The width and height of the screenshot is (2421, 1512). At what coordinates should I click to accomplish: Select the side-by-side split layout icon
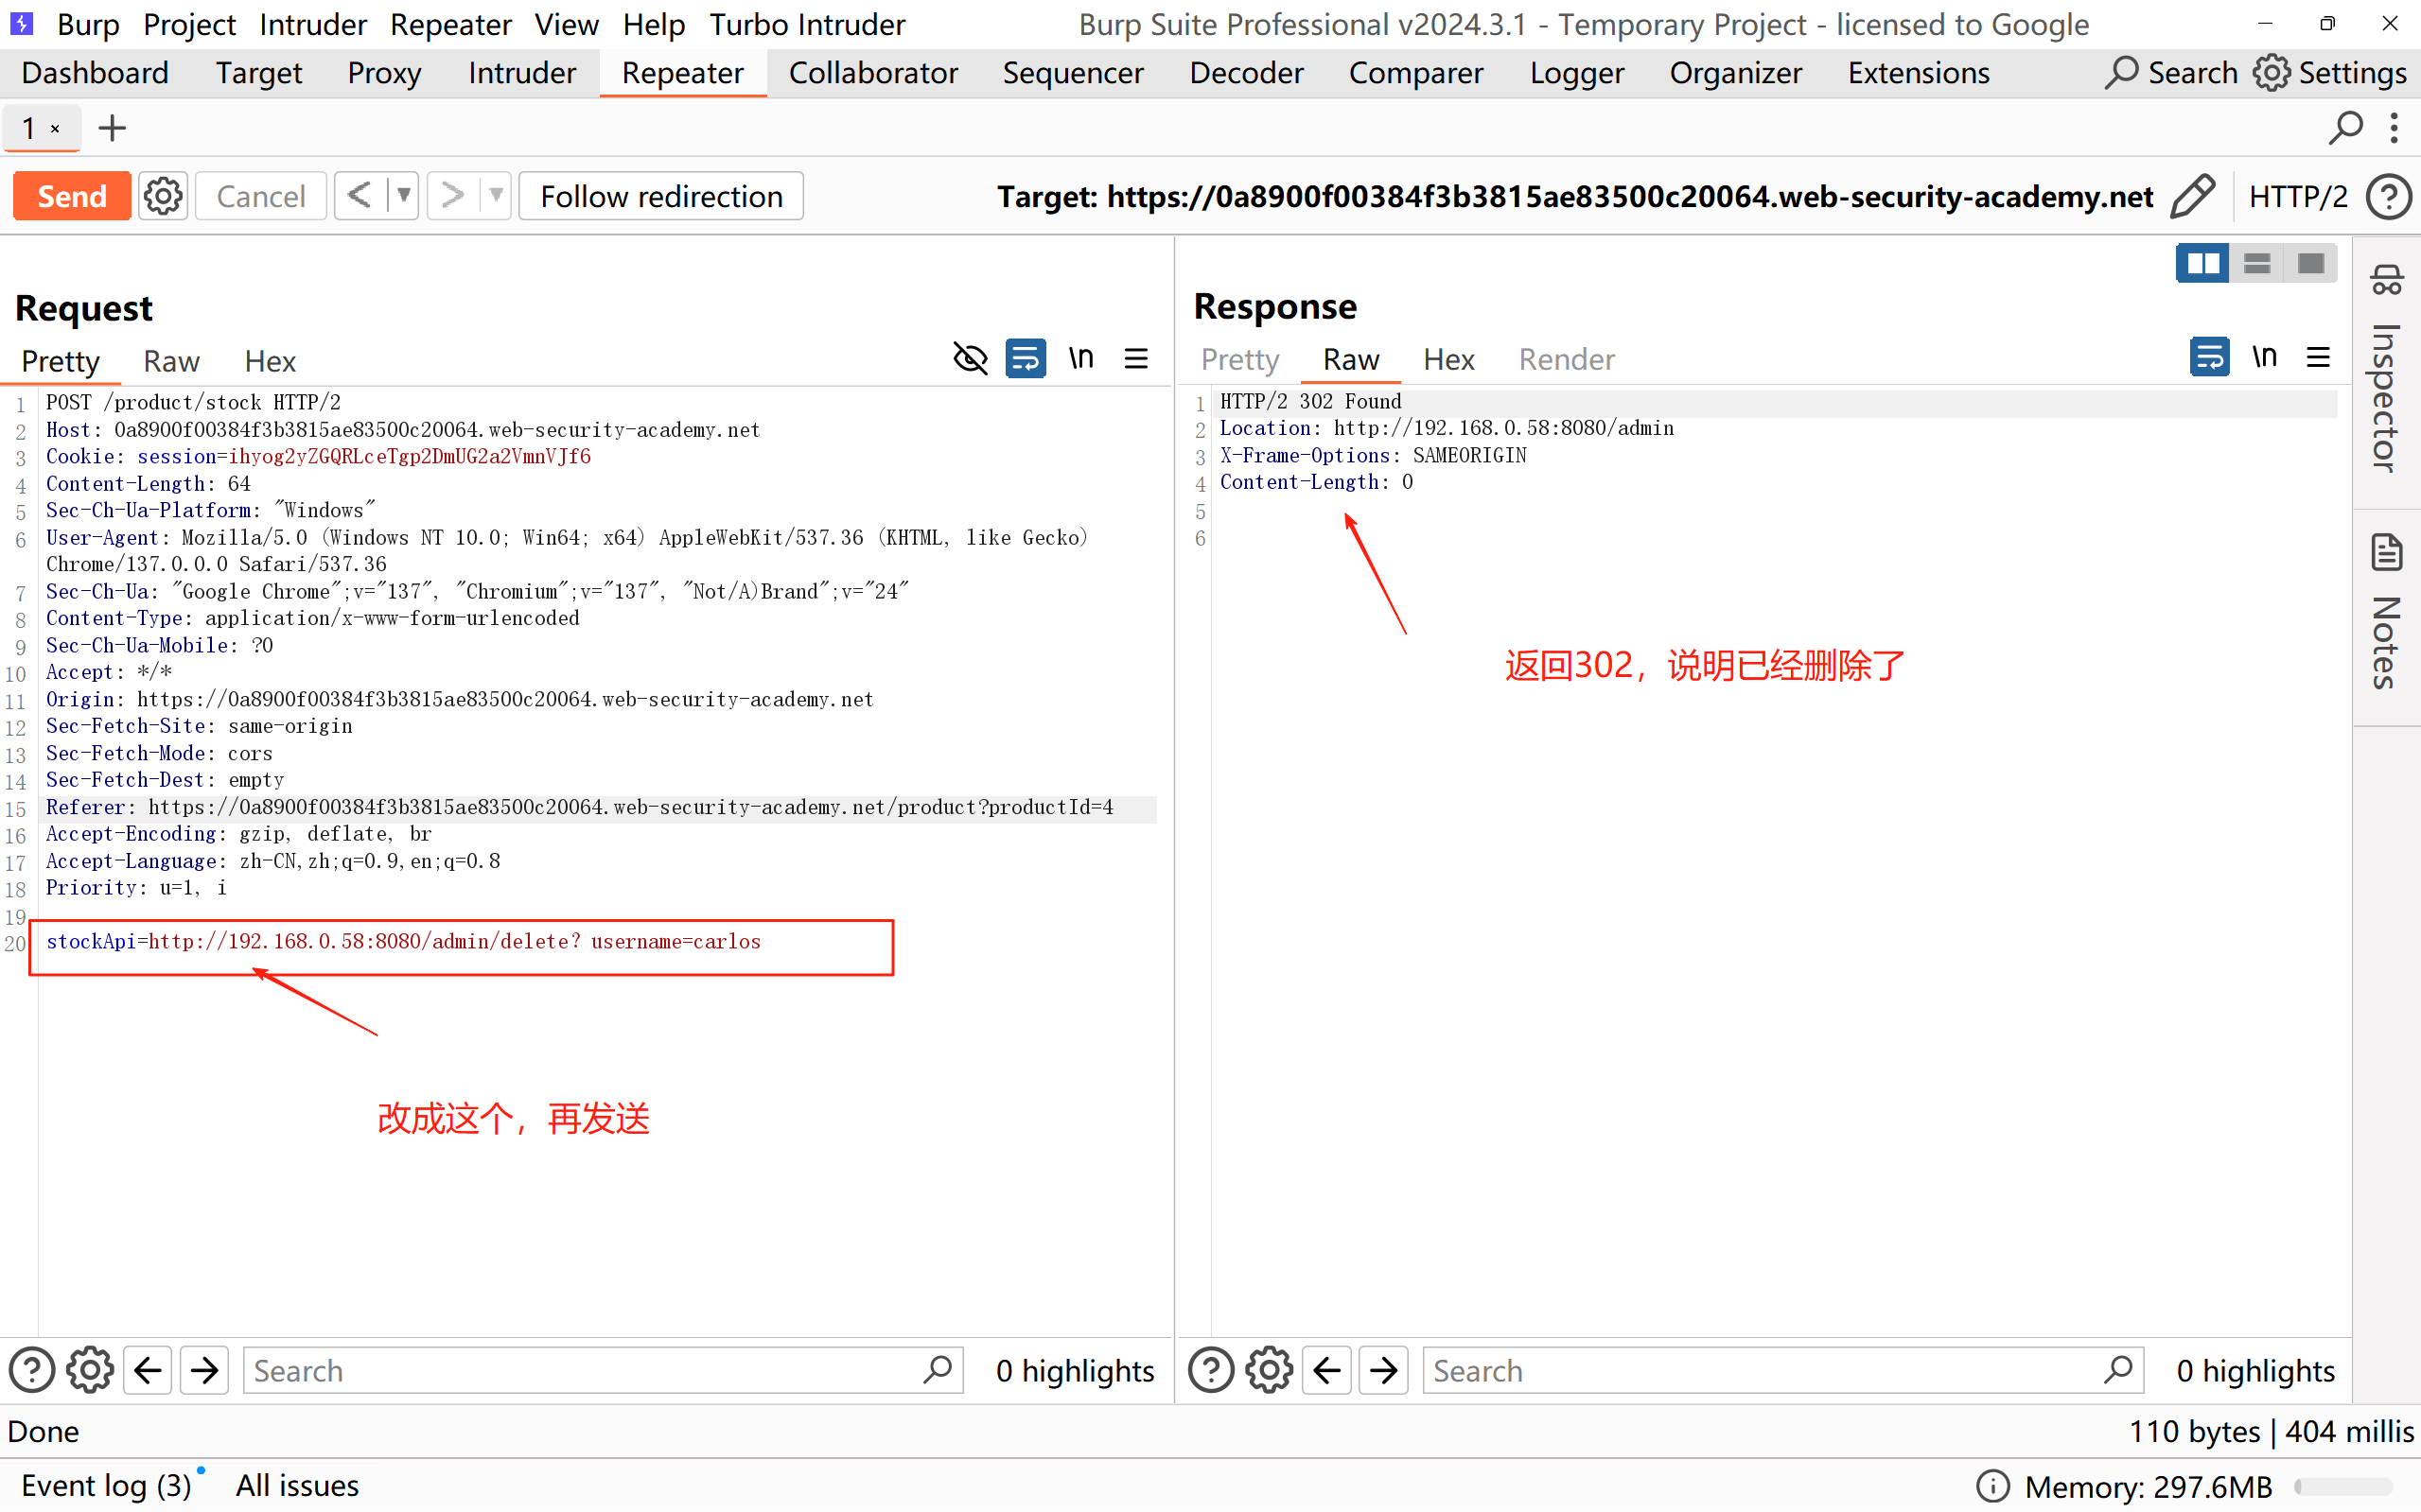[2202, 263]
